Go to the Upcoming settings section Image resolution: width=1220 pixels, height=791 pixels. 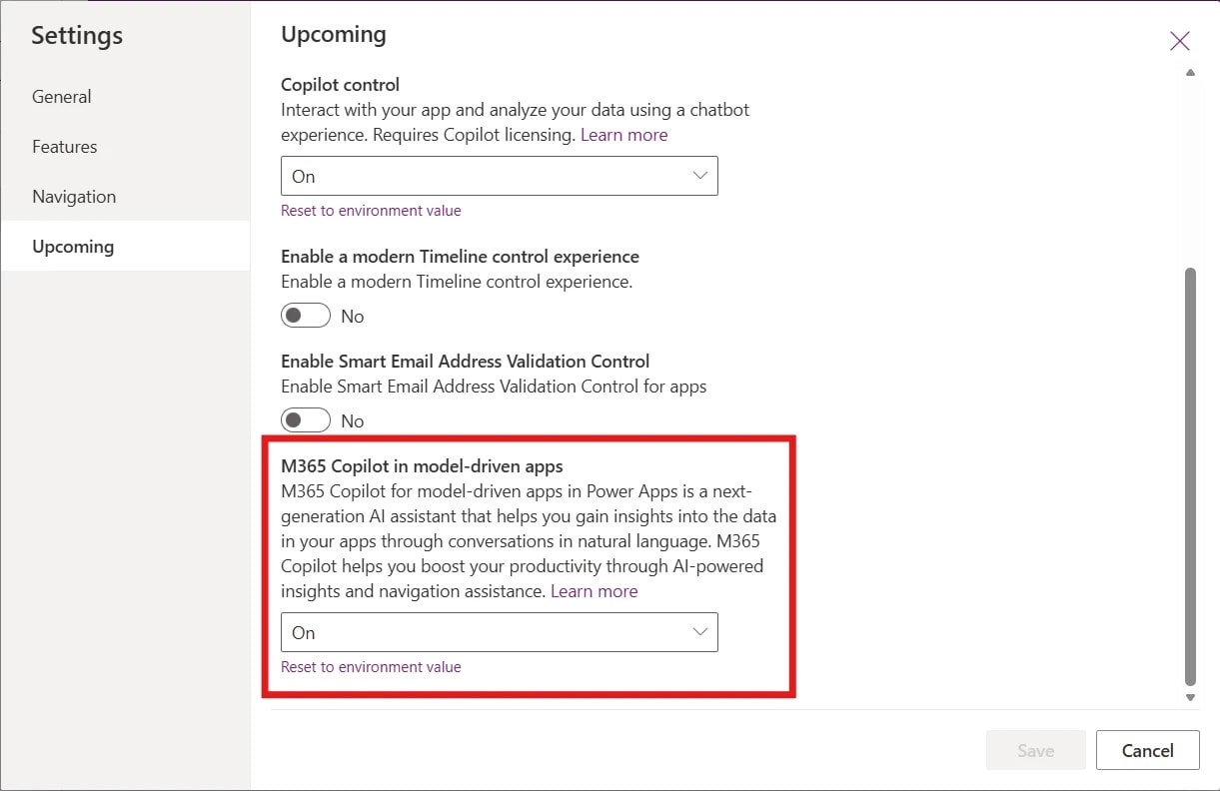coord(72,246)
